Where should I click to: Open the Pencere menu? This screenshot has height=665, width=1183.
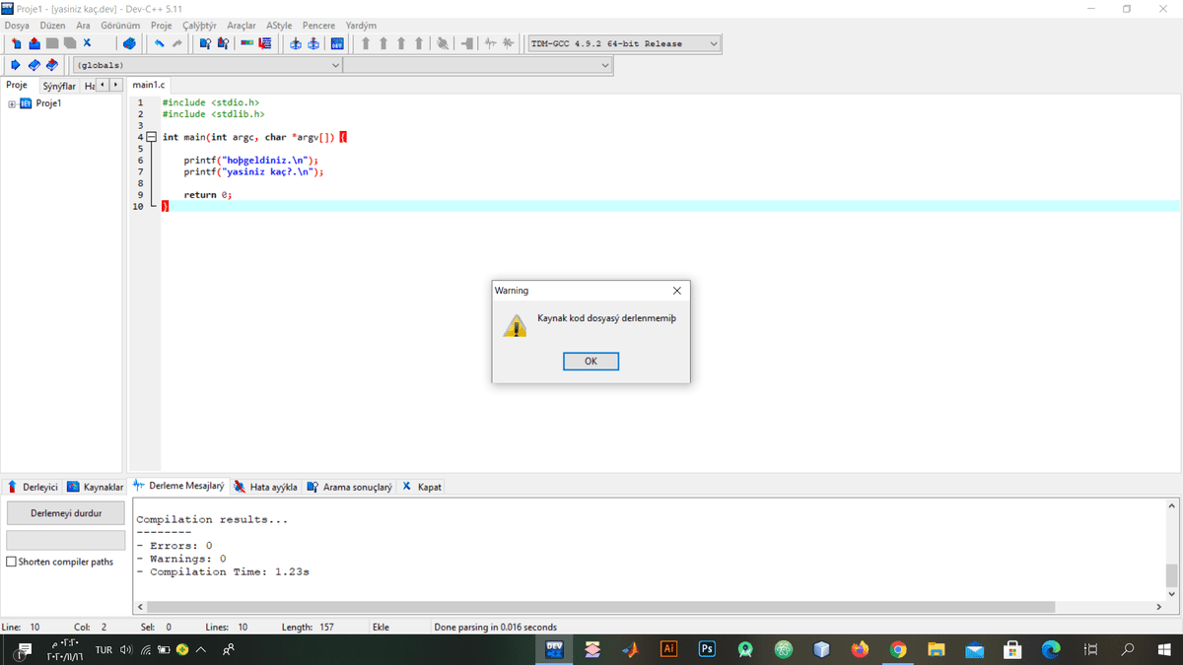point(318,26)
